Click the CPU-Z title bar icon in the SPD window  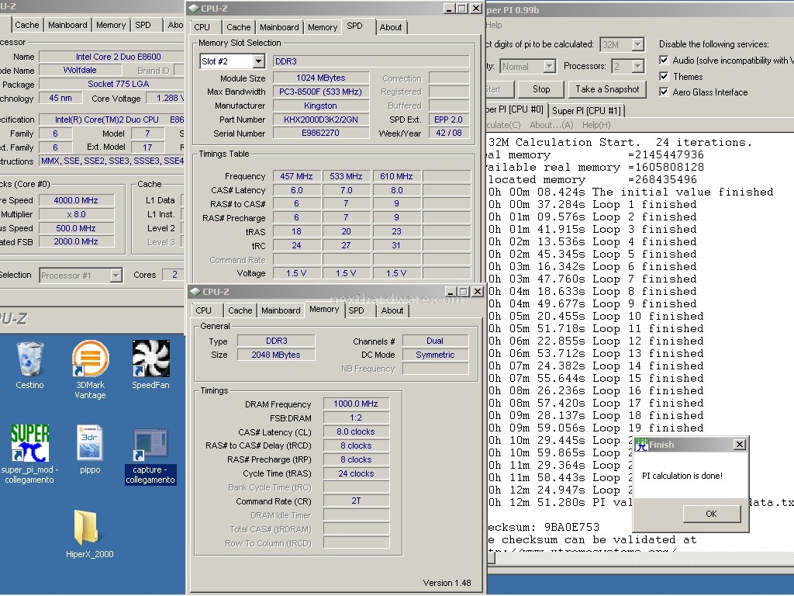(x=193, y=9)
